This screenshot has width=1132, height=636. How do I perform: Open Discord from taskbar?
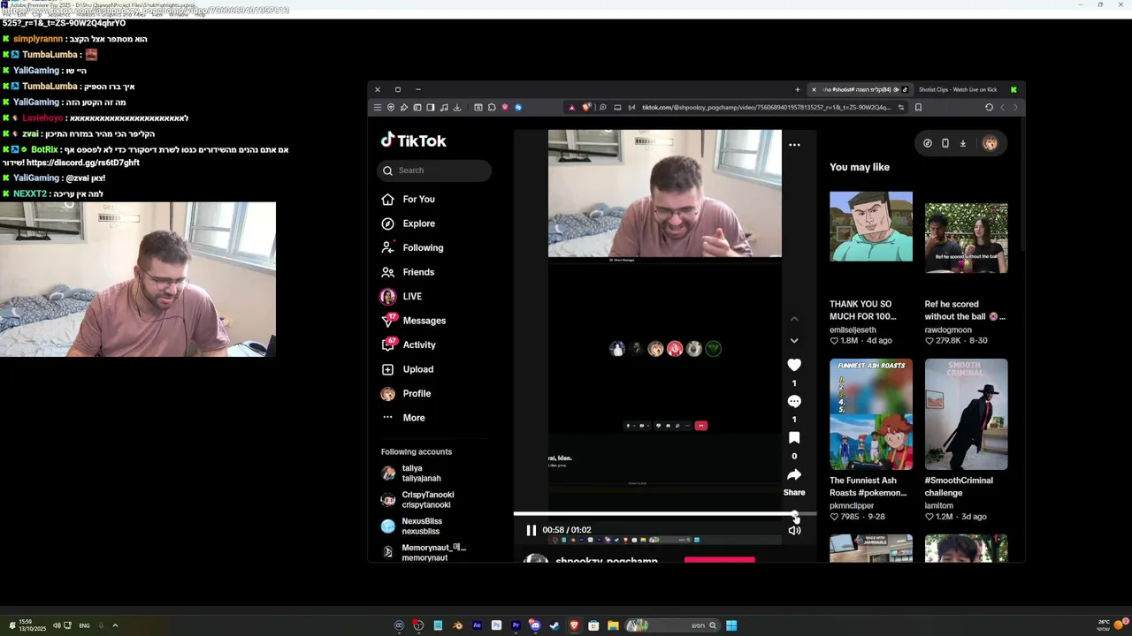[535, 625]
